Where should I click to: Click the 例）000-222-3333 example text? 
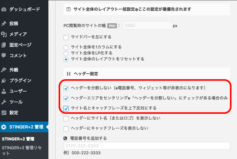tap(82, 153)
